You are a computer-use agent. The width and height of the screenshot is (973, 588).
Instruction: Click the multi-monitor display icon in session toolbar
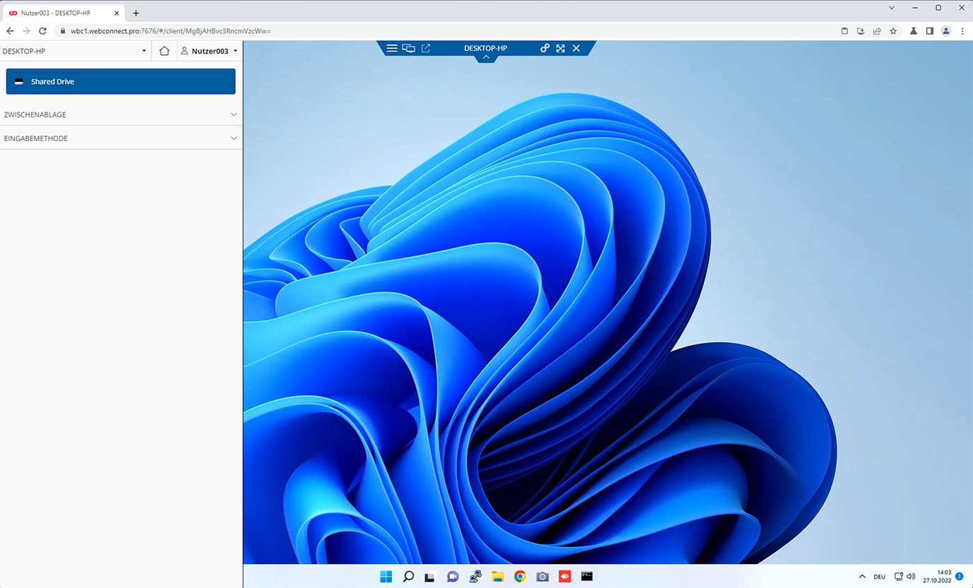(x=409, y=48)
